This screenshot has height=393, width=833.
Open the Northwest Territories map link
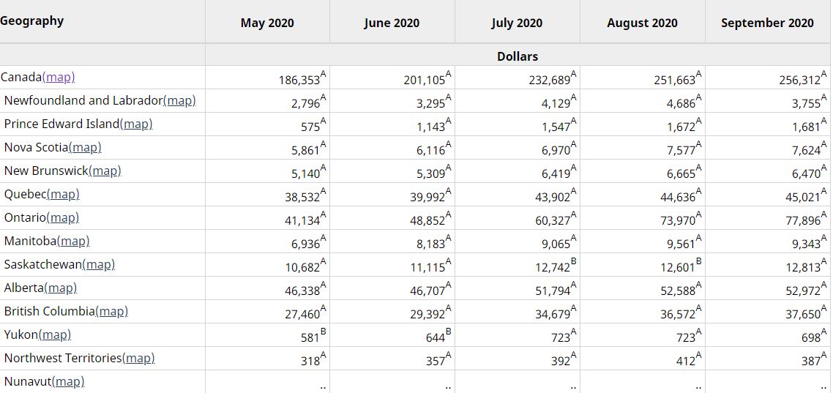[138, 358]
